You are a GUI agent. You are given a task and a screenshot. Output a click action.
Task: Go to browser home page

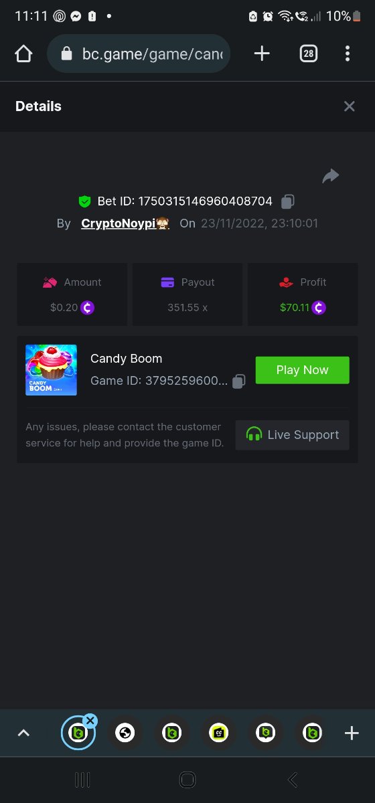[x=23, y=54]
